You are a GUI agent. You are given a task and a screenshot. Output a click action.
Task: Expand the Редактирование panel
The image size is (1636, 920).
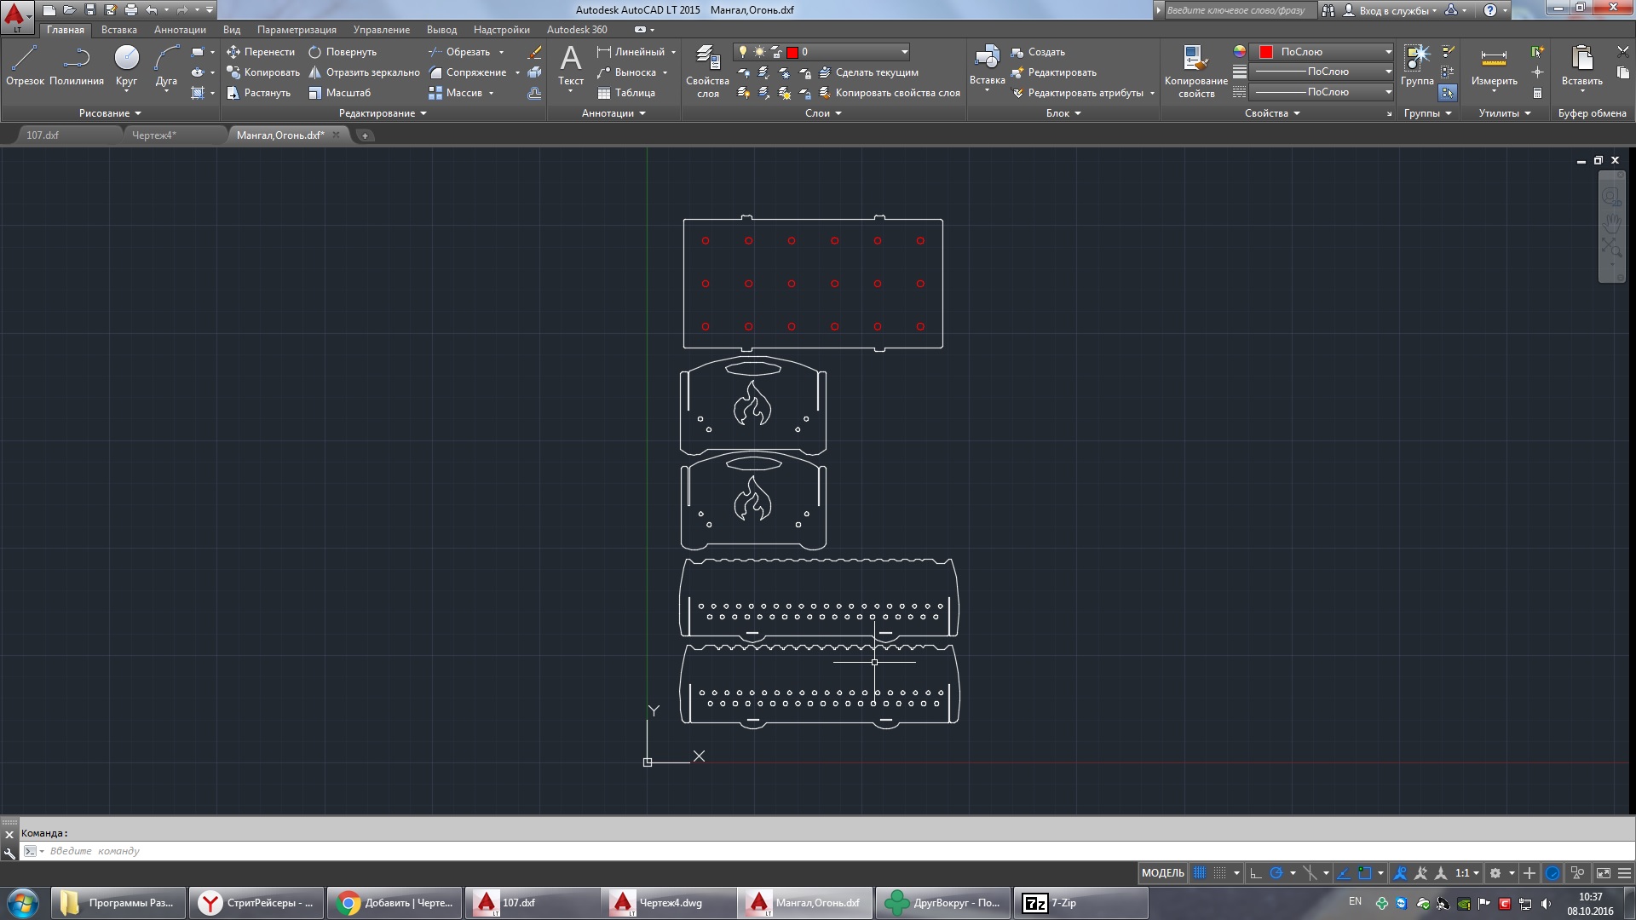pyautogui.click(x=383, y=113)
